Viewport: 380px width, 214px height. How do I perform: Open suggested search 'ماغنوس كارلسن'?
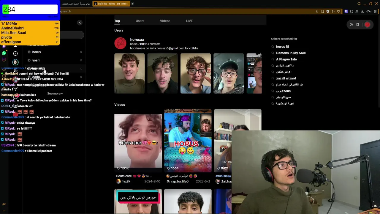click(x=285, y=66)
